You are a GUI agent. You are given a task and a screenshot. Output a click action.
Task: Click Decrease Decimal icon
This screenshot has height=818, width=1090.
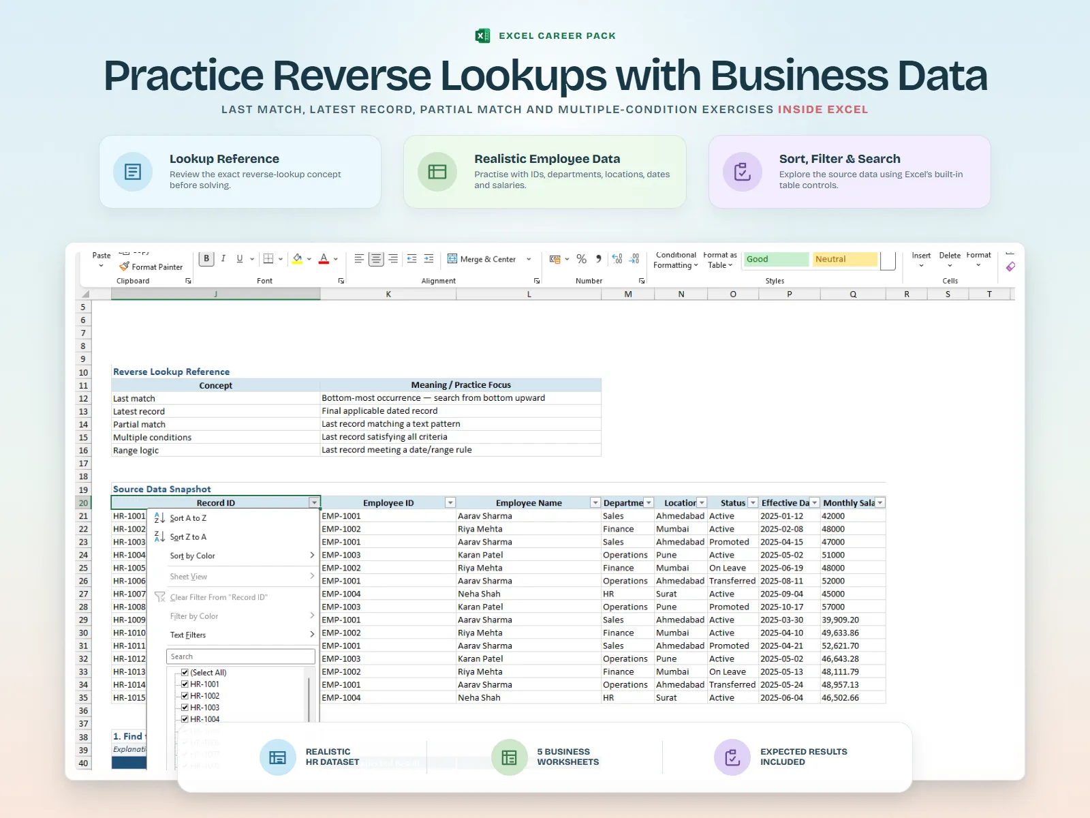pos(634,259)
